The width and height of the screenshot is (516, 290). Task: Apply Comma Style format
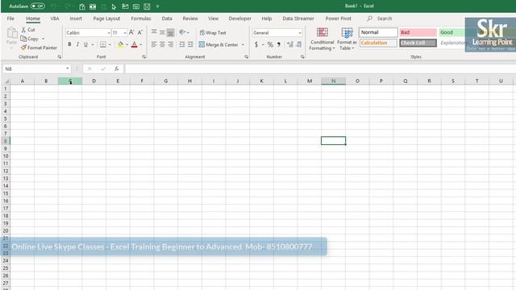[279, 44]
